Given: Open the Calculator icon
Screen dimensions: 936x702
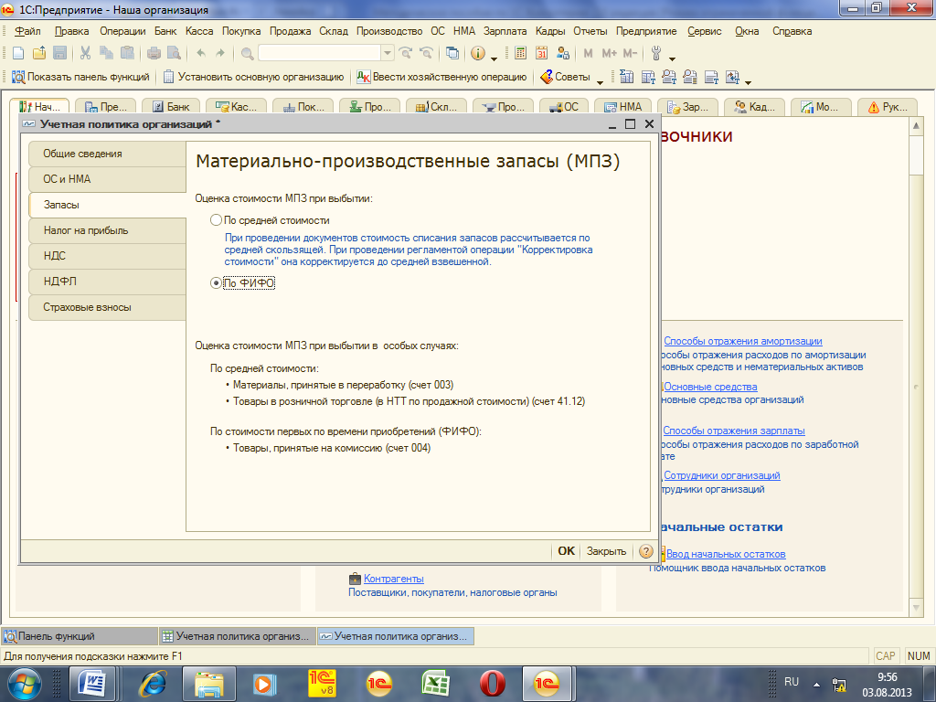Looking at the screenshot, I should [520, 53].
